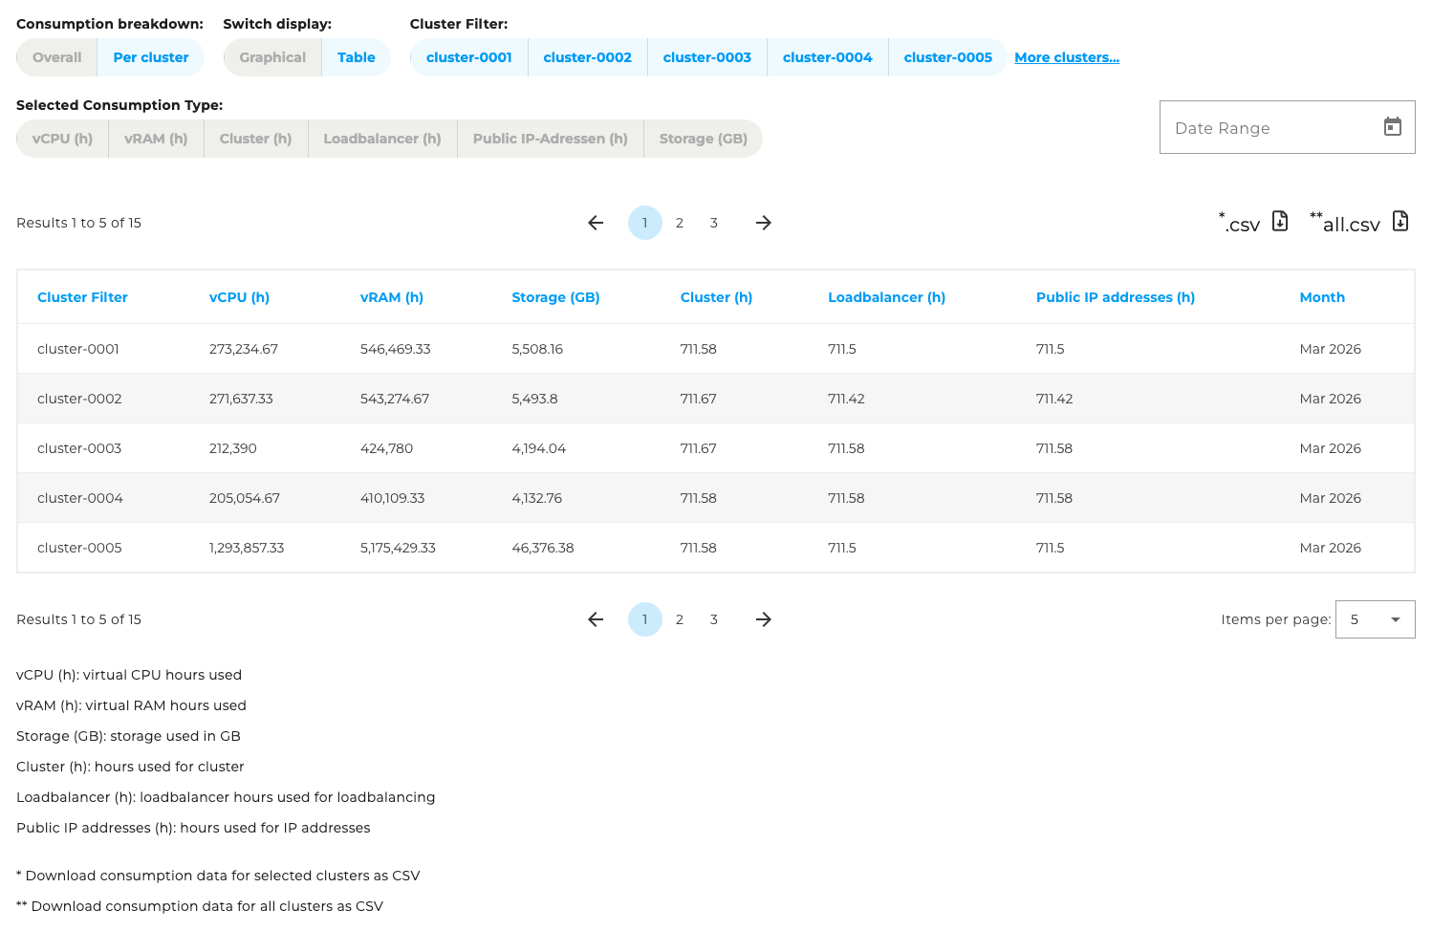Click storage value 4,194.04
Screen dimensions: 1432x931
coord(539,448)
